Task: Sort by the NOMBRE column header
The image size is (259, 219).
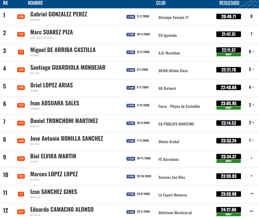Action: [35, 3]
